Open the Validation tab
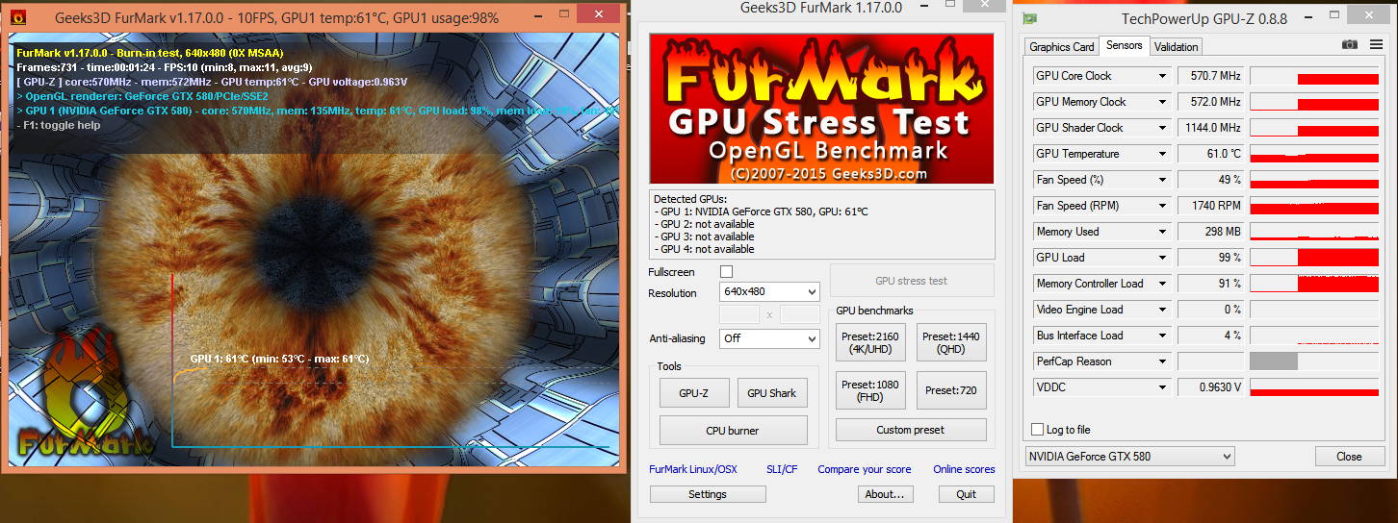The image size is (1398, 523). pyautogui.click(x=1176, y=46)
